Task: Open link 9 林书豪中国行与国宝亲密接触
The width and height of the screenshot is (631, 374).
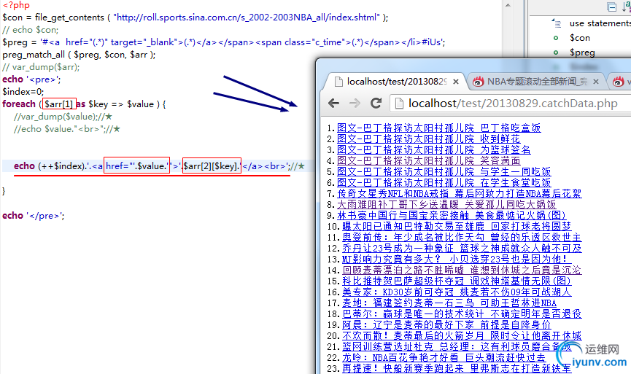Action: [x=452, y=216]
